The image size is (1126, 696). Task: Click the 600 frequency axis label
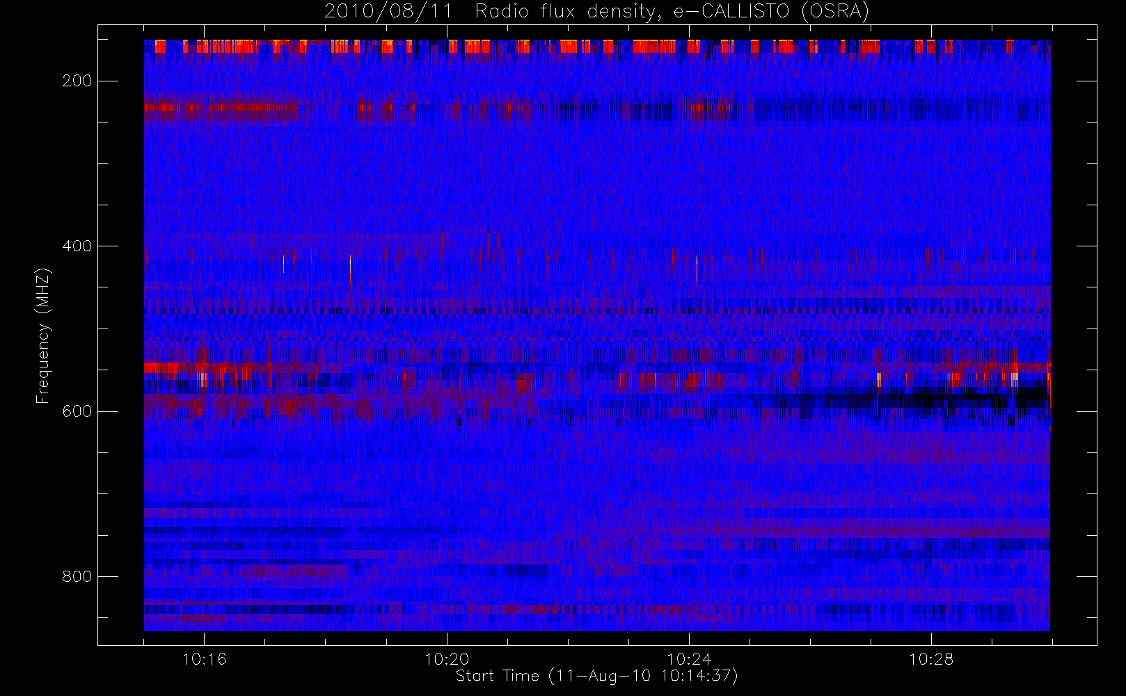coord(77,411)
